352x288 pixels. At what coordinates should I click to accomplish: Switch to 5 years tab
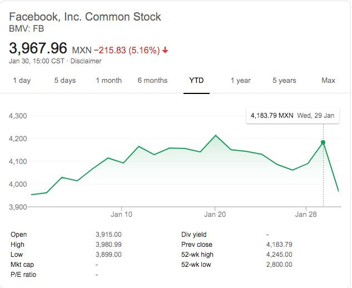(x=284, y=81)
